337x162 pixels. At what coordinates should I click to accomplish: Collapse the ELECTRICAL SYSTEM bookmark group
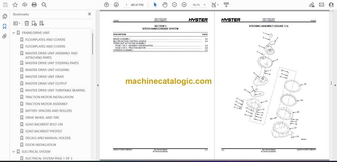(14, 152)
